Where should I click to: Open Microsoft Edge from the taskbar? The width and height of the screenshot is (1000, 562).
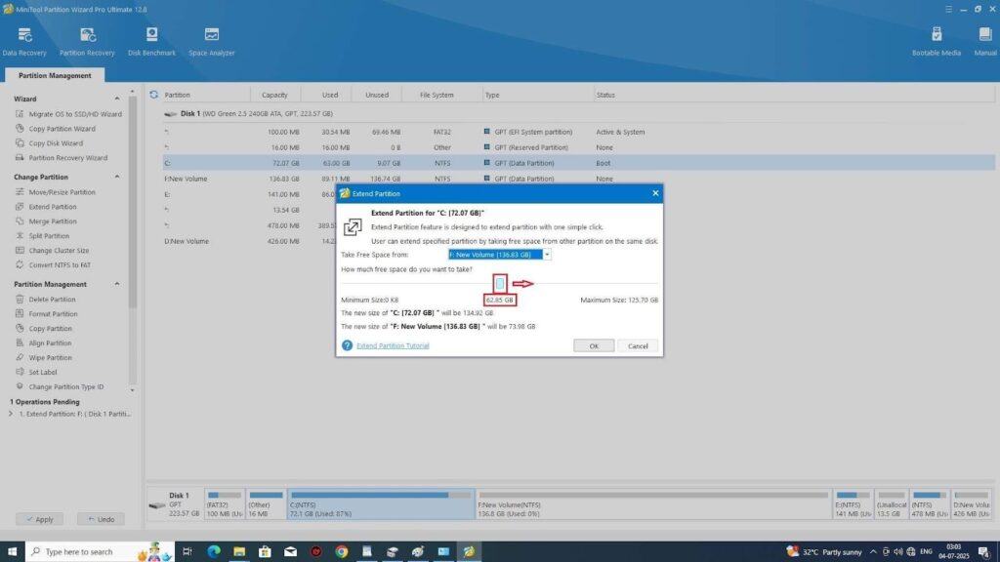tap(214, 551)
